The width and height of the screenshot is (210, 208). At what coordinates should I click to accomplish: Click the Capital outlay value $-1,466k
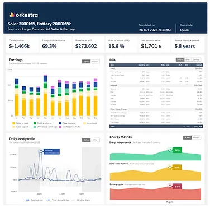19,46
